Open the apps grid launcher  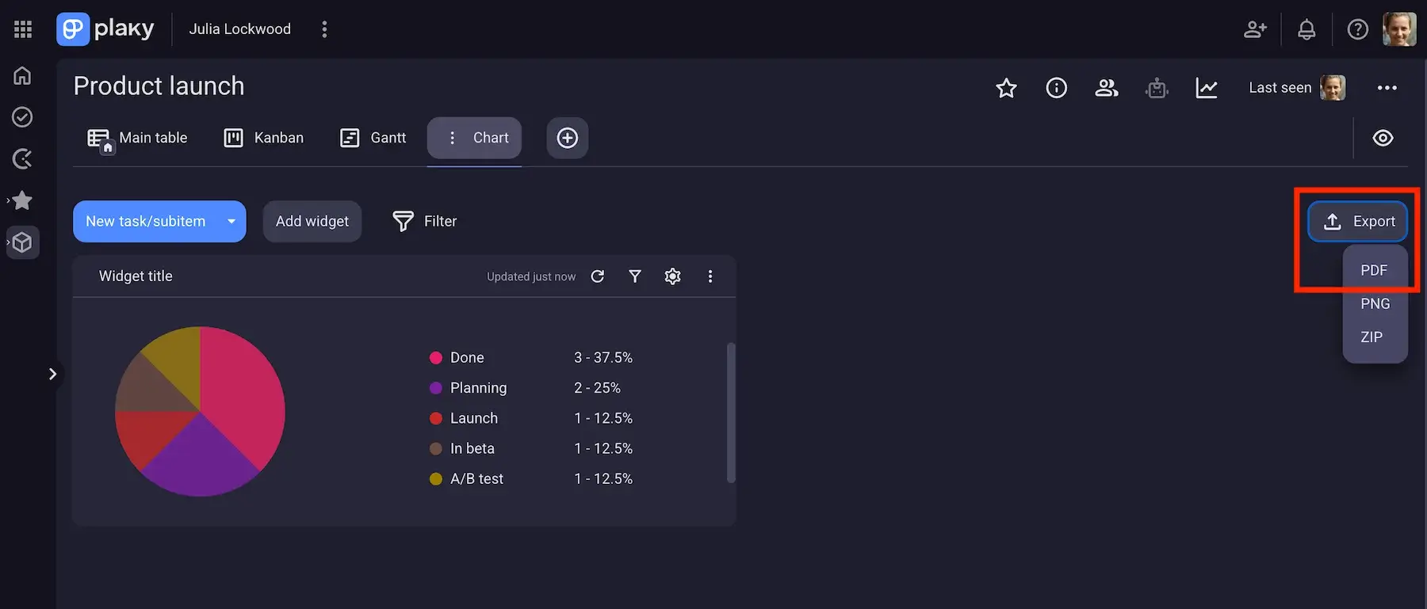click(23, 29)
